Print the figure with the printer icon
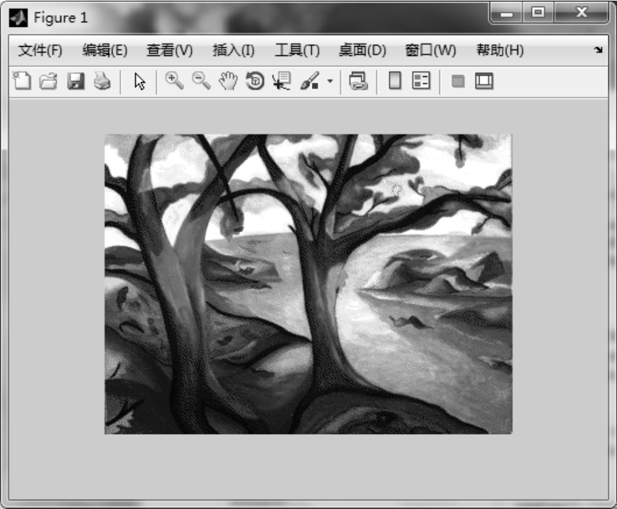This screenshot has width=617, height=509. [x=101, y=82]
